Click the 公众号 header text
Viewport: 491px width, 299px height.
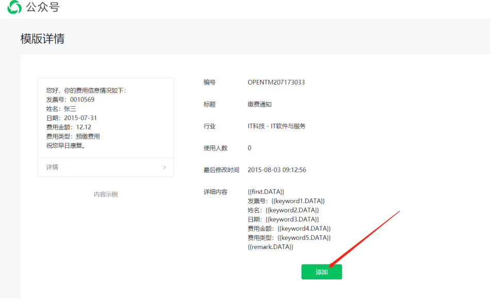(x=43, y=7)
